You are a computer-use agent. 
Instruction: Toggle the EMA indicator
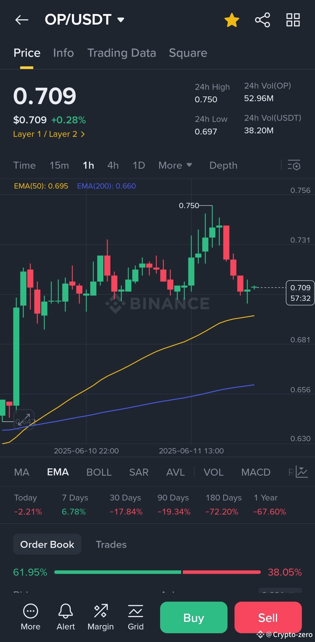[58, 472]
